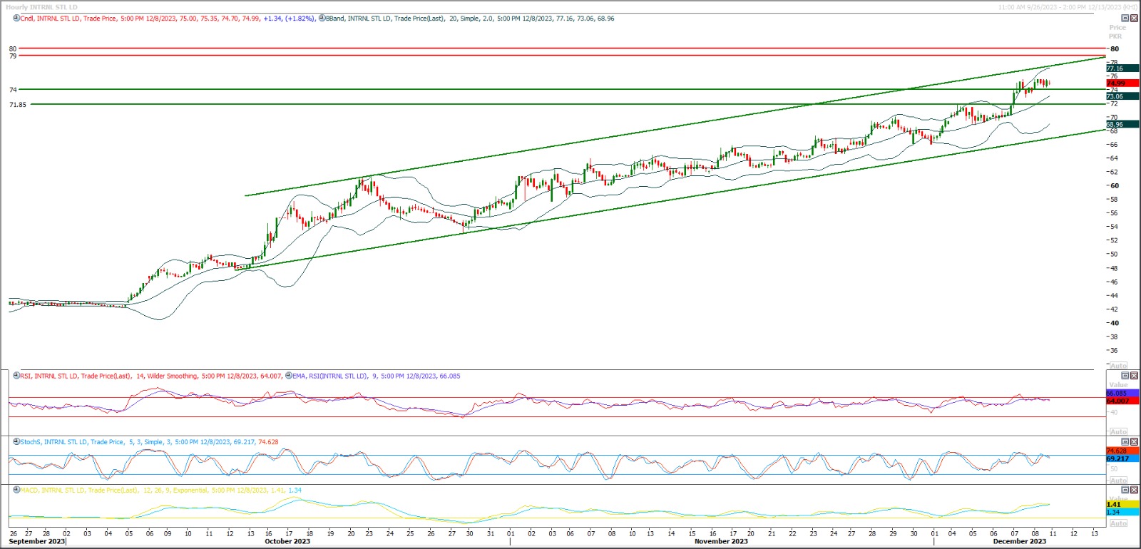This screenshot has width=1141, height=549.
Task: Click the clock icon next to BBand label
Action: pos(322,19)
